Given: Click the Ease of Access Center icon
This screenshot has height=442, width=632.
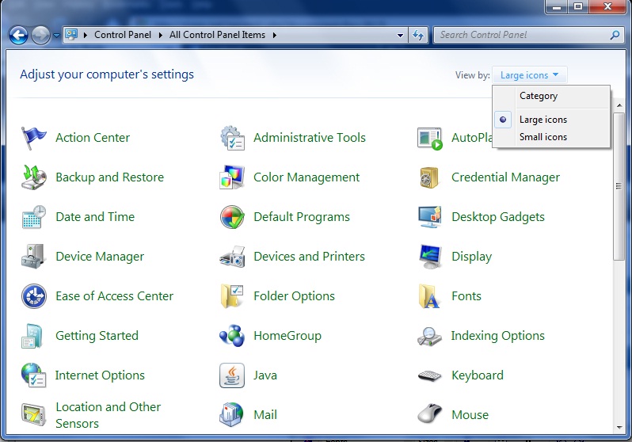Looking at the screenshot, I should [33, 296].
